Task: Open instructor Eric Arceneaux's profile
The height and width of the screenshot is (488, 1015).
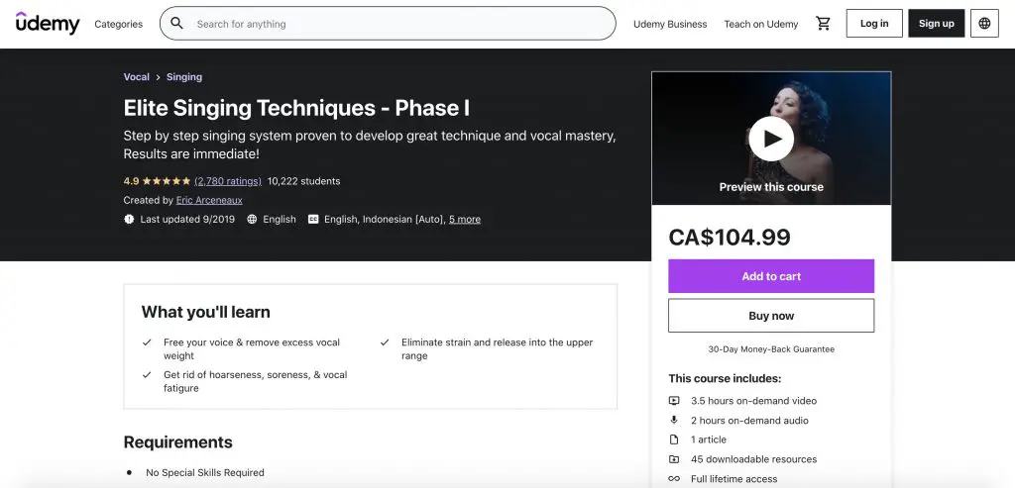Action: [209, 200]
